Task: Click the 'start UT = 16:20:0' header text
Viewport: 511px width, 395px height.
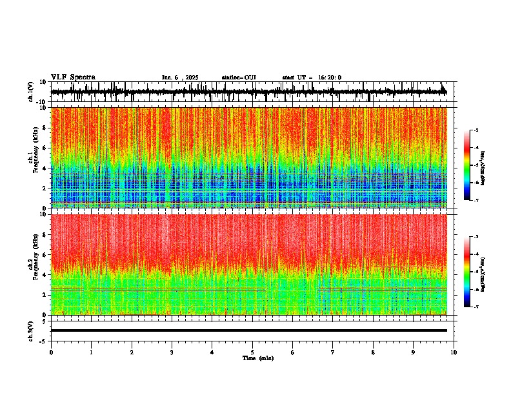Action: (312, 77)
